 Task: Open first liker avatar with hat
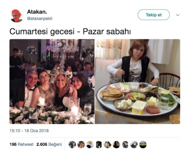[x=72, y=145]
